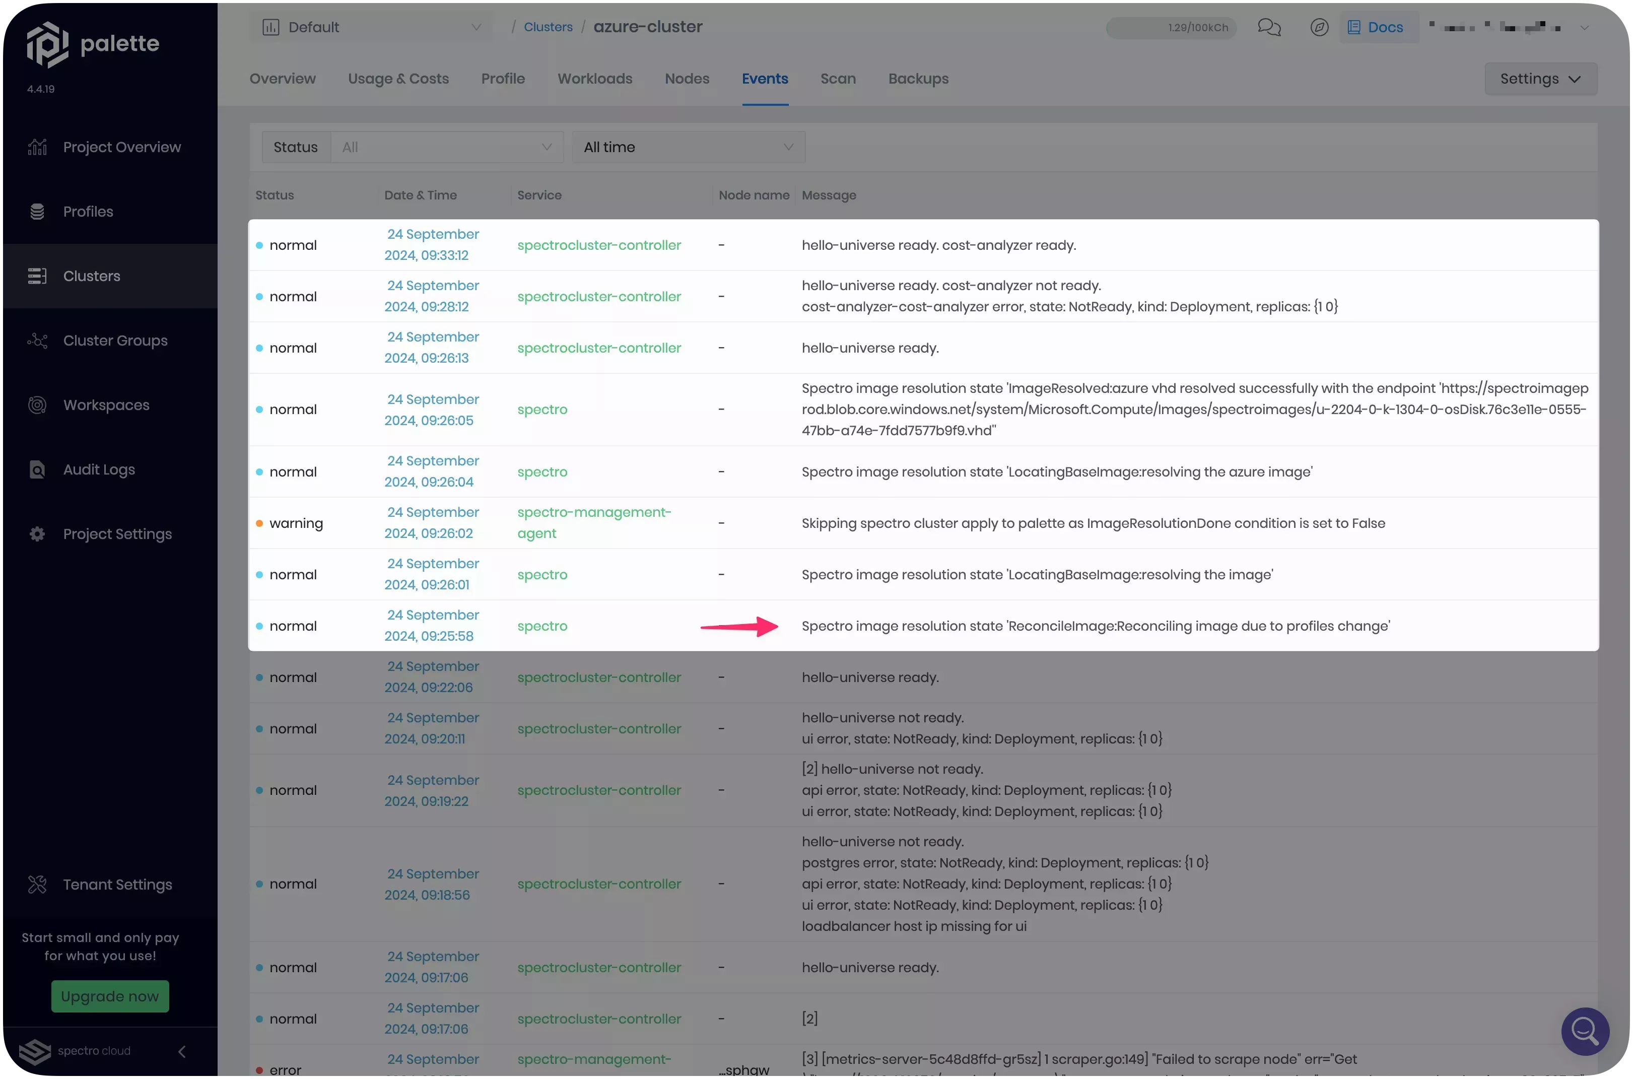This screenshot has height=1079, width=1633.
Task: Open Tenant Settings from the sidebar
Action: click(38, 884)
